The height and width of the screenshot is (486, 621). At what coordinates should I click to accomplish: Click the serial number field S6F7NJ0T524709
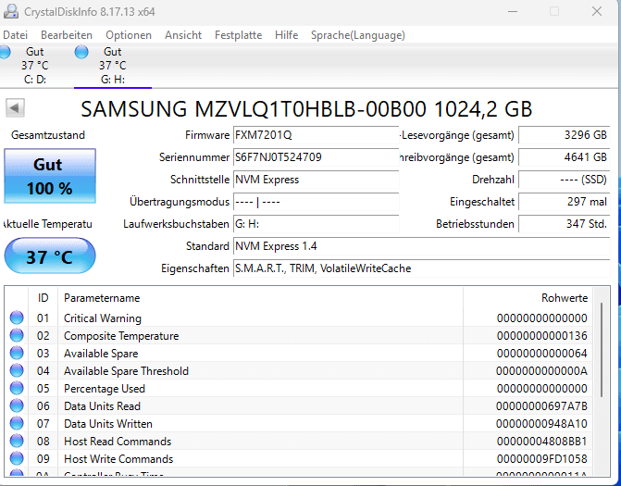pyautogui.click(x=316, y=157)
